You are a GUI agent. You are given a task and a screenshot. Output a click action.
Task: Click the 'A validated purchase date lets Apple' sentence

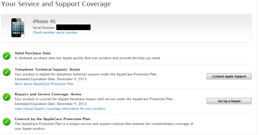point(88,58)
